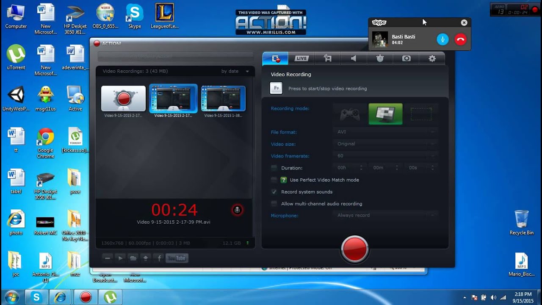Click the Skype taskbar button
This screenshot has width=542, height=305.
click(x=36, y=297)
